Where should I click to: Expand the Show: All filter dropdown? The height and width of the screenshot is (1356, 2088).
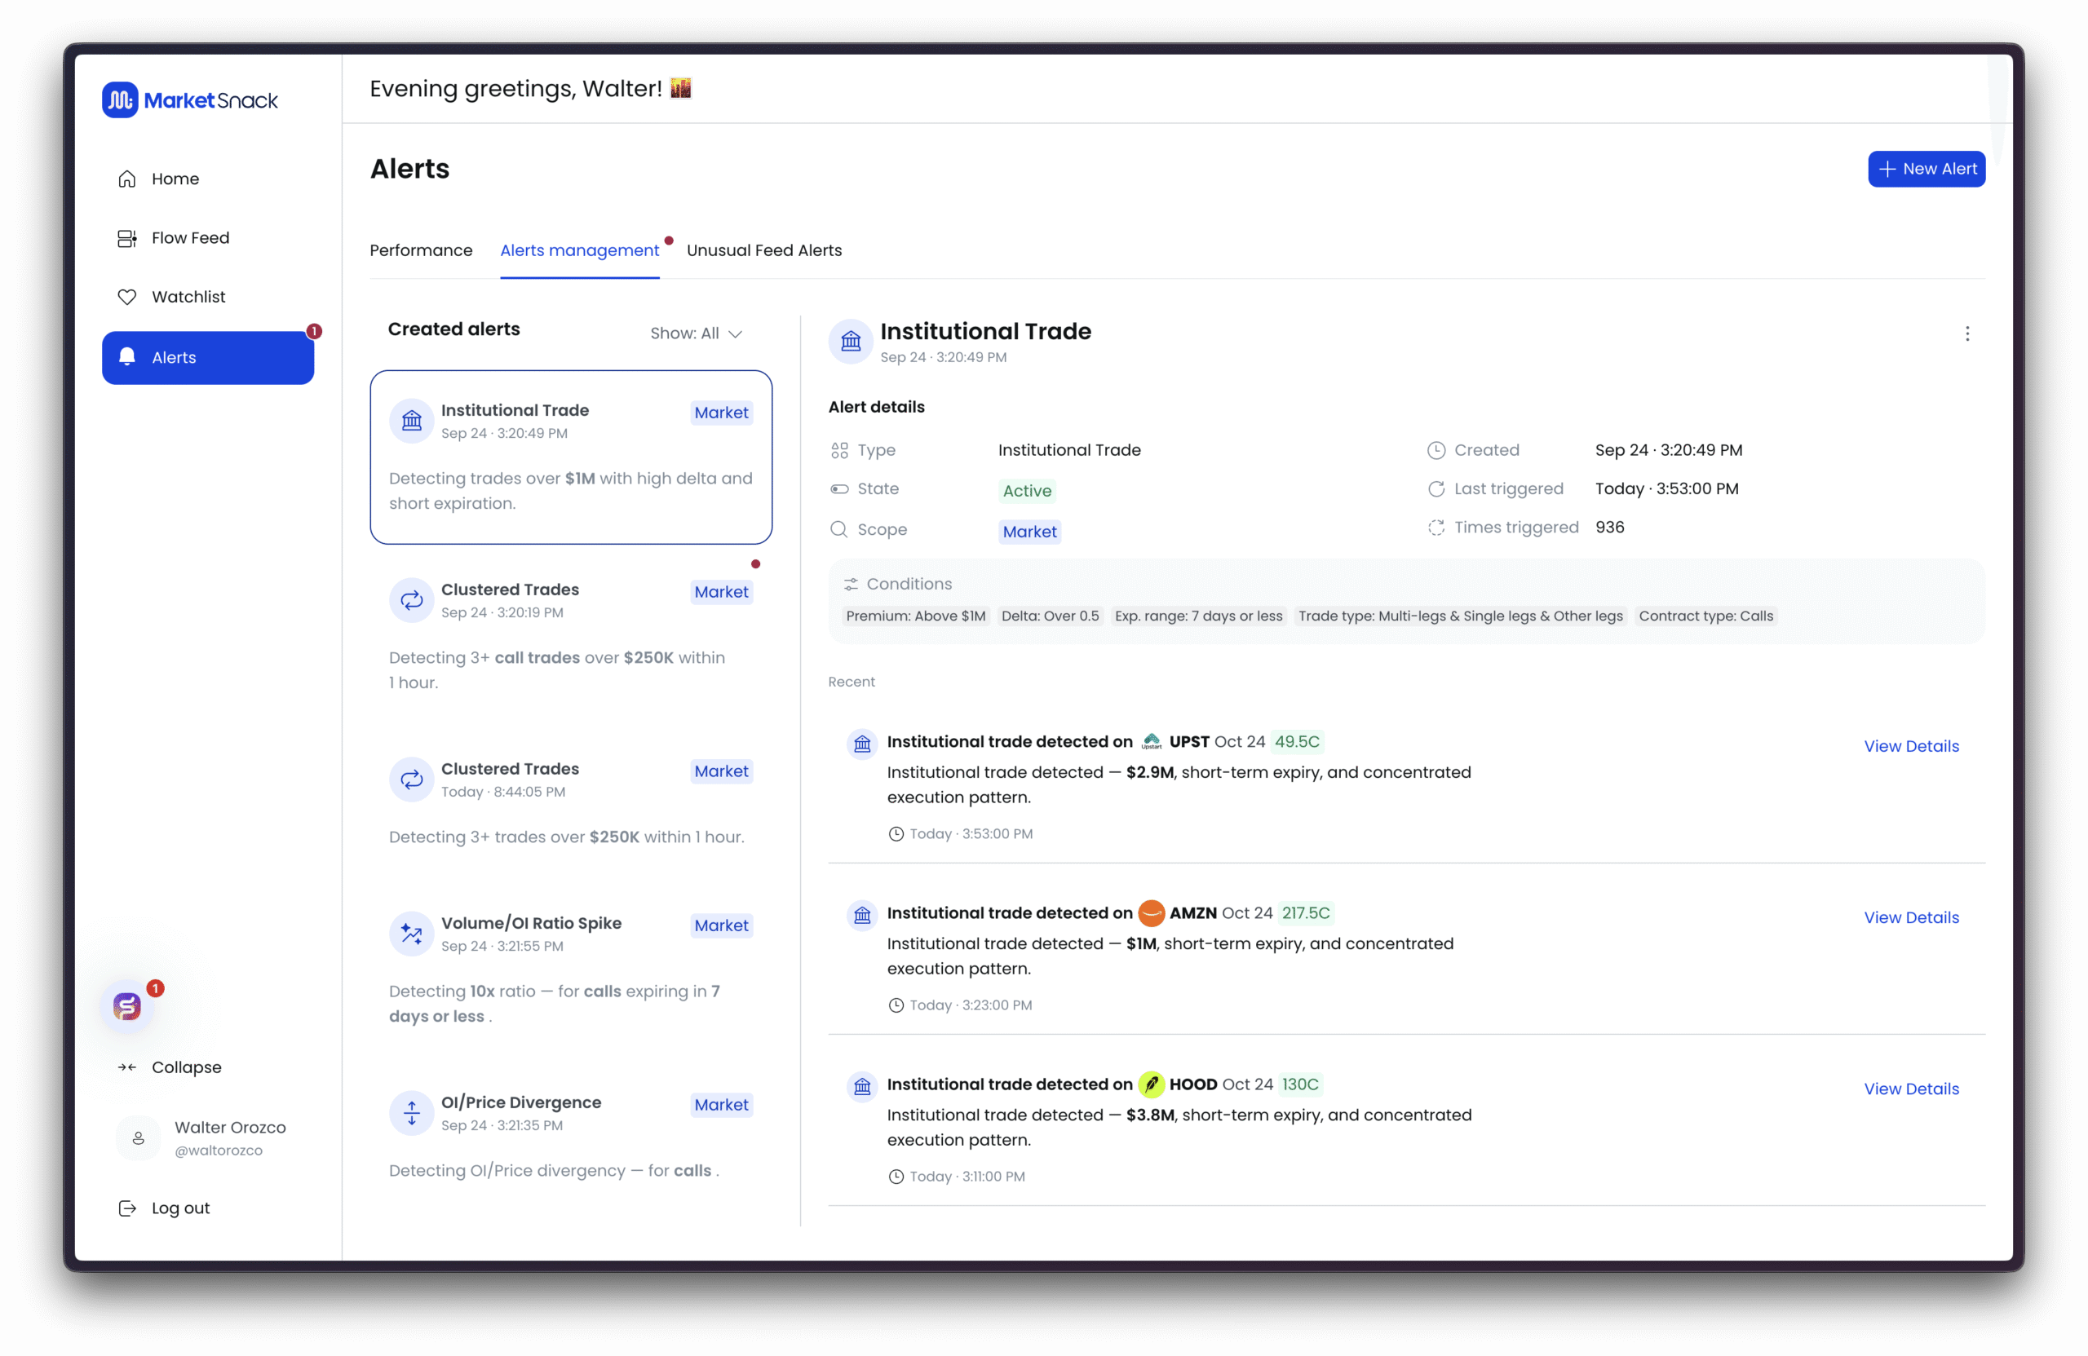696,333
